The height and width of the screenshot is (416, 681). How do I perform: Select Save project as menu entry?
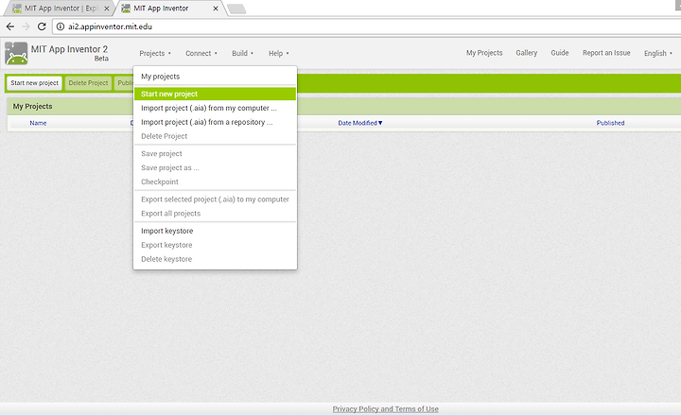[x=215, y=167]
